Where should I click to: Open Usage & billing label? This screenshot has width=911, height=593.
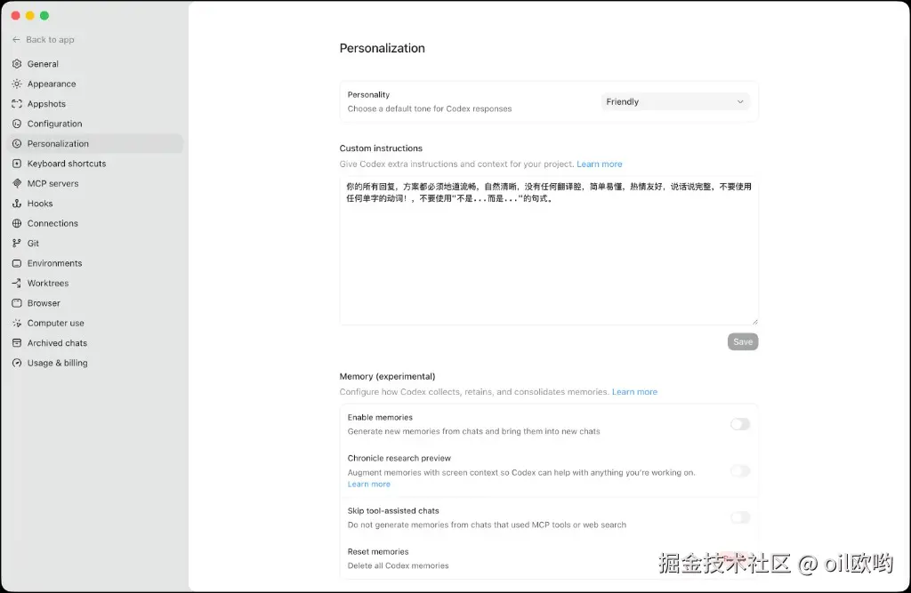58,363
